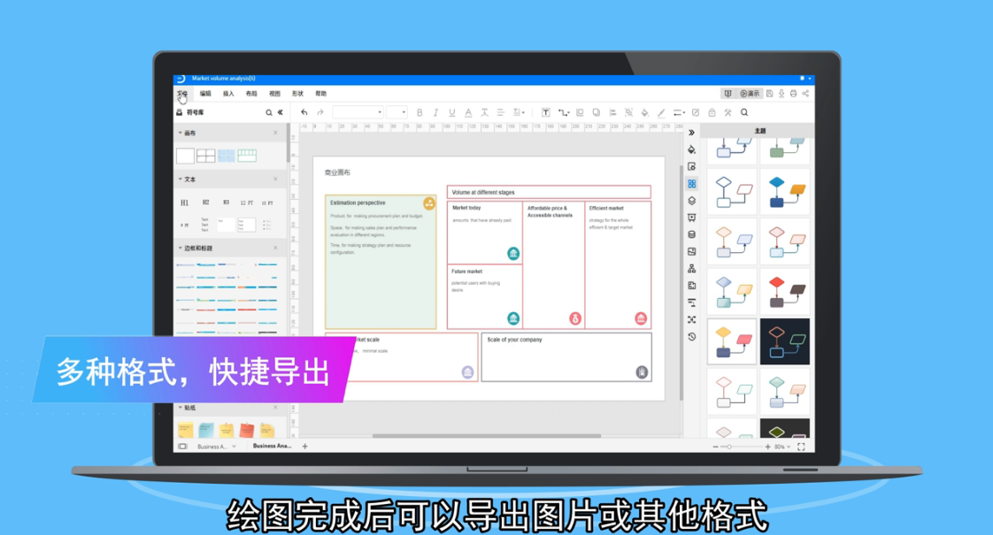This screenshot has width=993, height=535.
Task: Open the connector tool dropdown
Action: pyautogui.click(x=563, y=112)
